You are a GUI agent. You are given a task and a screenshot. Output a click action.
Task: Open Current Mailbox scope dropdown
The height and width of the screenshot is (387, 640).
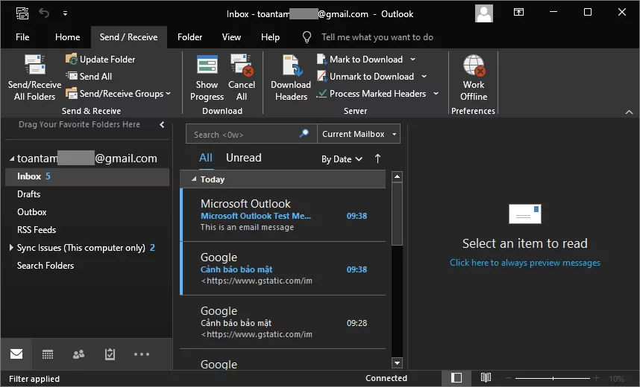(359, 134)
